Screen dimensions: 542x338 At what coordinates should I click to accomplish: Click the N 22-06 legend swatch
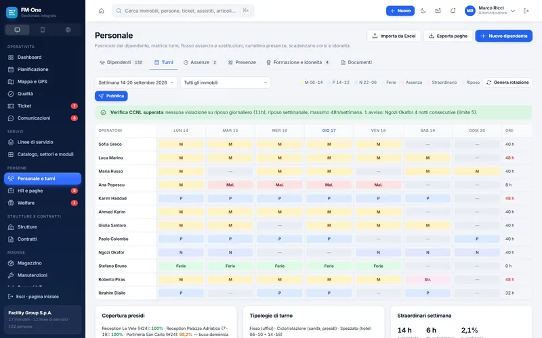click(356, 82)
